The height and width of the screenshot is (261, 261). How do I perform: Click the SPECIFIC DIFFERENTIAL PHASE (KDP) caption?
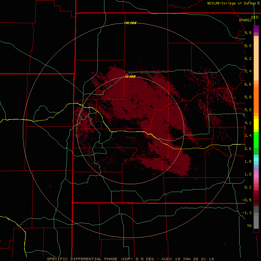point(90,259)
